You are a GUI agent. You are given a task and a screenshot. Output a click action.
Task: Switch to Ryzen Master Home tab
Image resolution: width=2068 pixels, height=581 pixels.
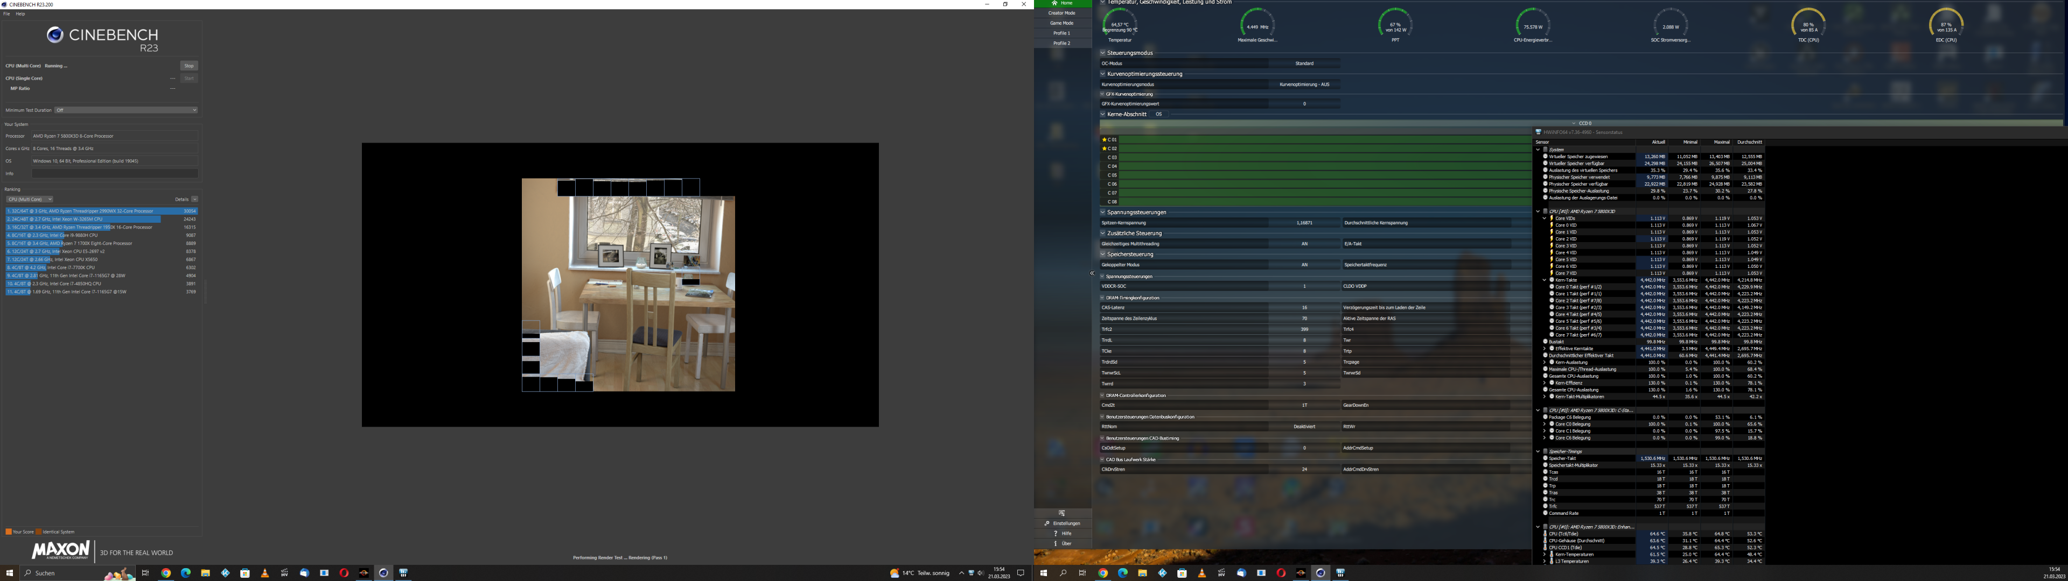[x=1062, y=3]
